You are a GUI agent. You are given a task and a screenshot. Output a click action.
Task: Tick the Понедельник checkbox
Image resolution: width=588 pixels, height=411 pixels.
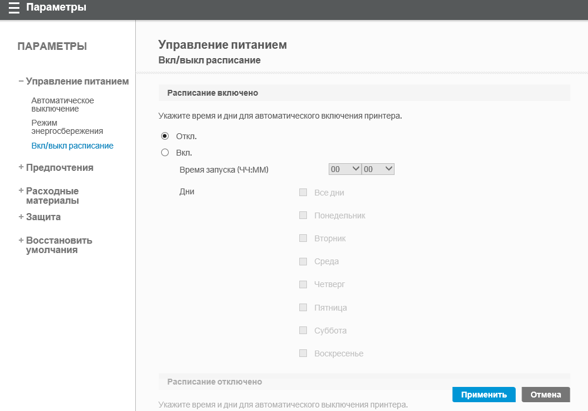(x=303, y=215)
